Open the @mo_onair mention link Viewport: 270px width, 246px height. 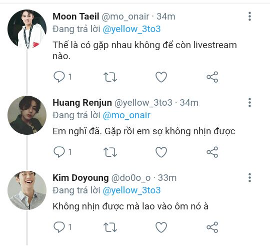tap(126, 115)
